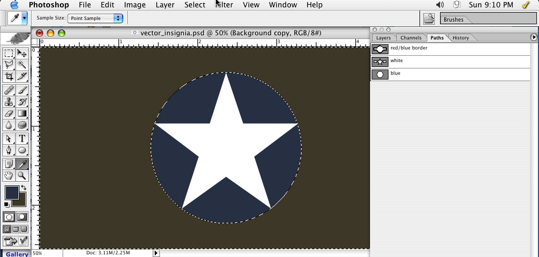Select the Clone Stamp tool
Viewport: 539px width, 257px height.
click(x=9, y=102)
